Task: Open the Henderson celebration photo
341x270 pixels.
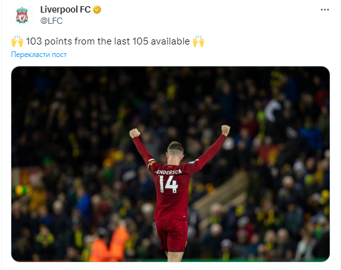Action: click(170, 164)
